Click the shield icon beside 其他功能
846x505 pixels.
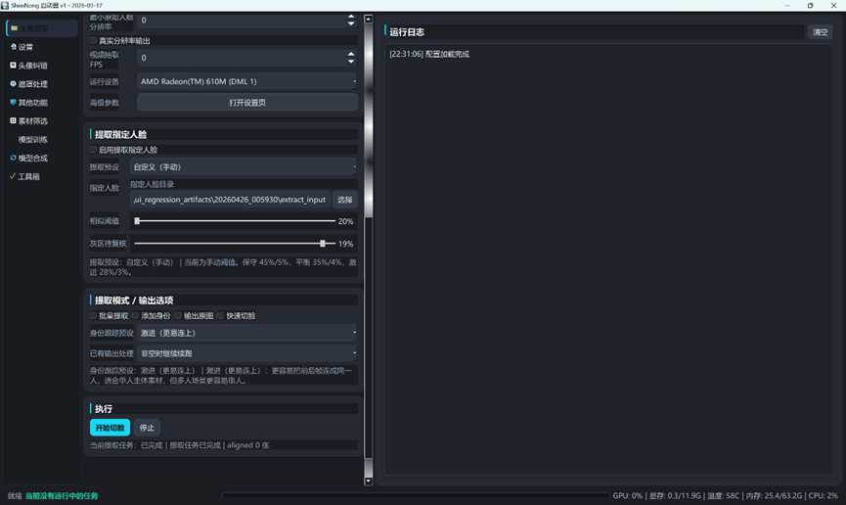point(13,102)
